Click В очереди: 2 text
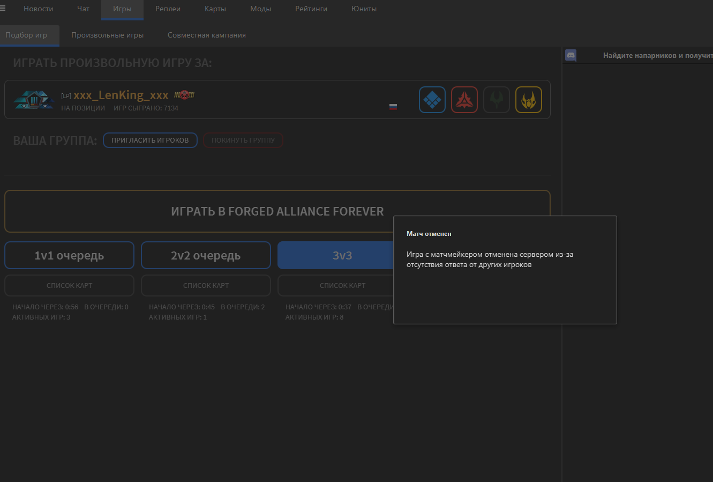713x482 pixels. click(243, 307)
